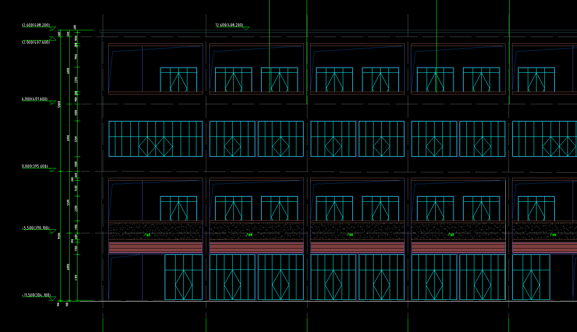This screenshot has width=577, height=332.
Task: Select elevation triangle marker at -11.500(384.100)
Action: pyautogui.click(x=52, y=299)
